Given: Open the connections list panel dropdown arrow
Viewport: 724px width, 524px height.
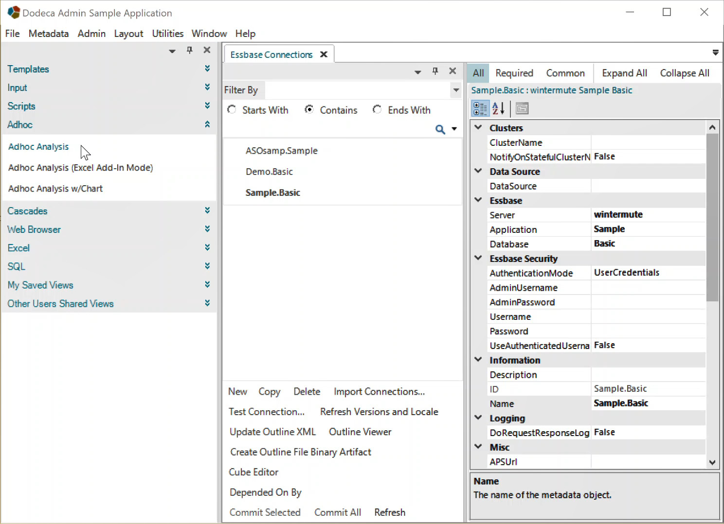Looking at the screenshot, I should [417, 72].
